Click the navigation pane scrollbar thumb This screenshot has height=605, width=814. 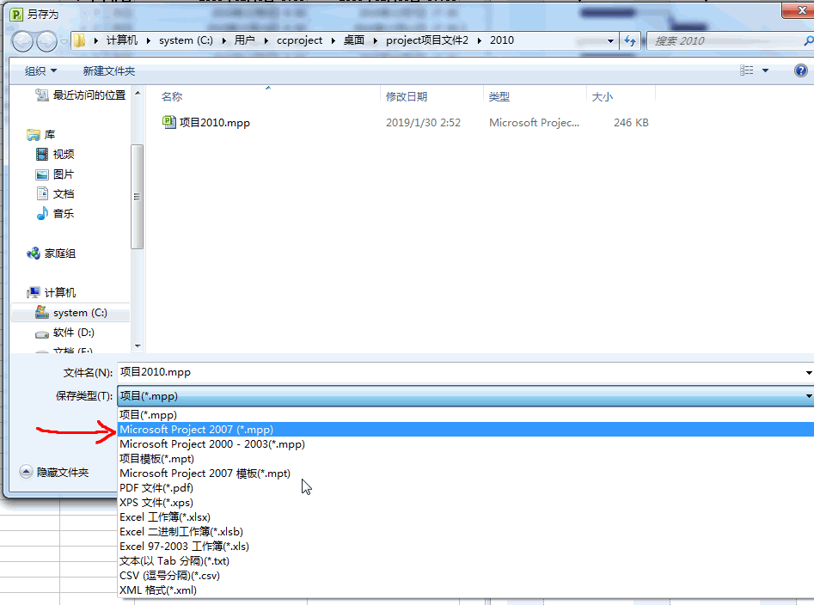[x=137, y=197]
